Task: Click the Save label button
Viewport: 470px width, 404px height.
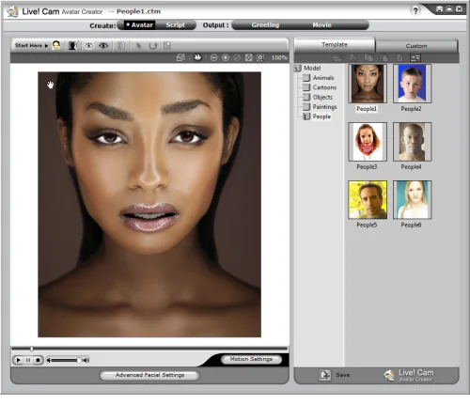Action: tap(342, 375)
